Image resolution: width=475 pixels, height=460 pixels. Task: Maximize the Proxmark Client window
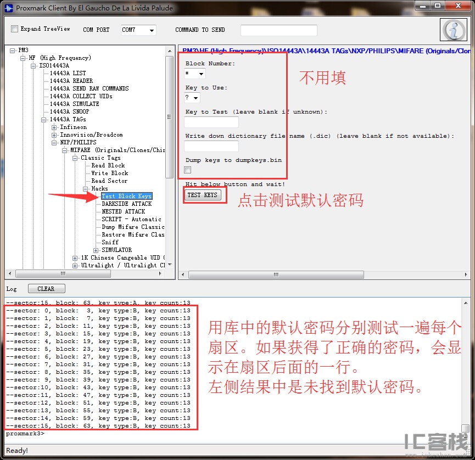438,5
